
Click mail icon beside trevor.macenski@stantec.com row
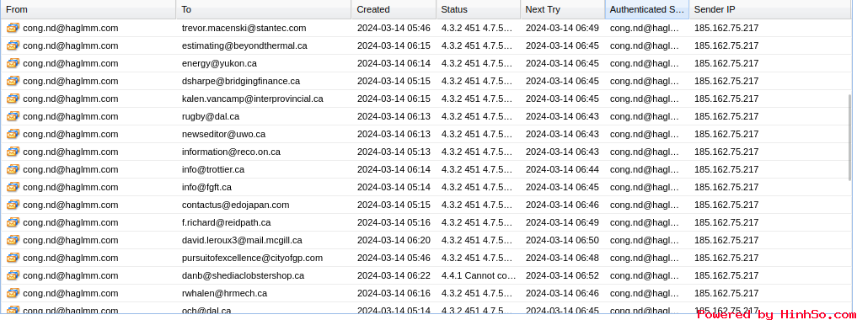13,28
